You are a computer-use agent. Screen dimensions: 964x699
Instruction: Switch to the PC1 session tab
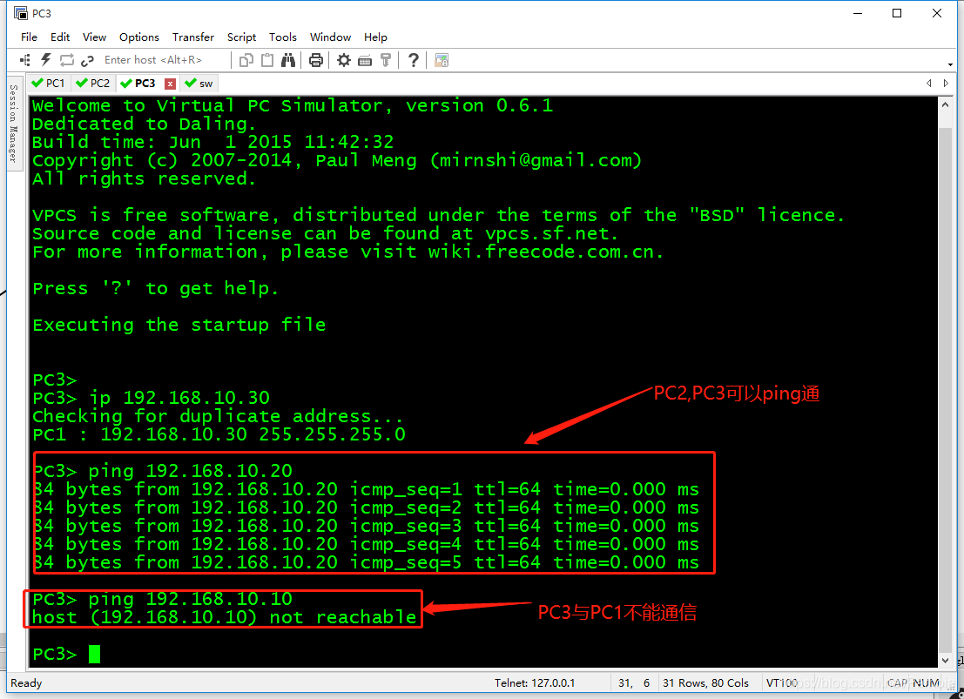(49, 83)
